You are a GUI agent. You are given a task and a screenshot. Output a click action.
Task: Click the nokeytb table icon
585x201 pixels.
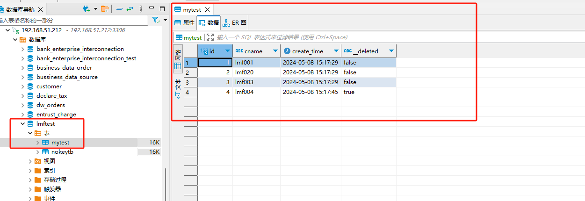45,152
